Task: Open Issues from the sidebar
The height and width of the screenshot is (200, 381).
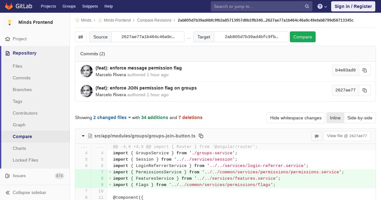Action: click(x=19, y=176)
